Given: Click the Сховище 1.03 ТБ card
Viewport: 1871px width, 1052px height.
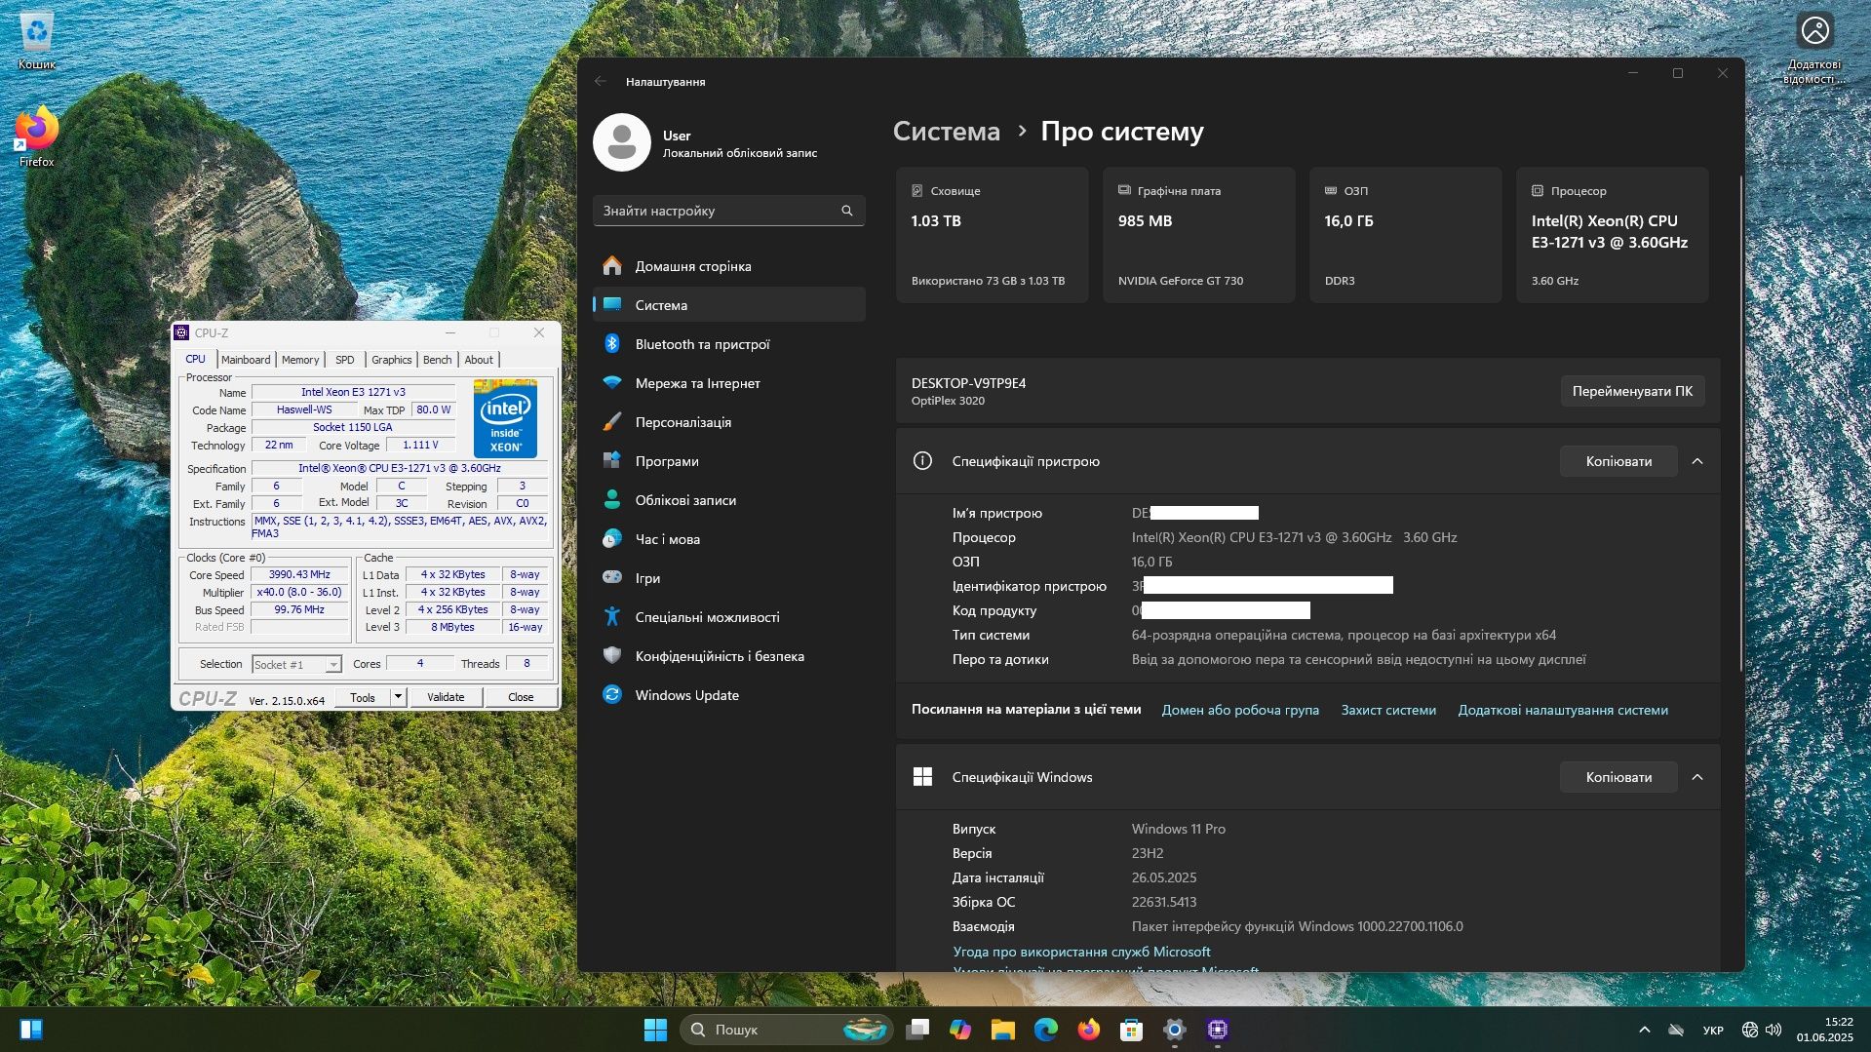Looking at the screenshot, I should point(992,235).
